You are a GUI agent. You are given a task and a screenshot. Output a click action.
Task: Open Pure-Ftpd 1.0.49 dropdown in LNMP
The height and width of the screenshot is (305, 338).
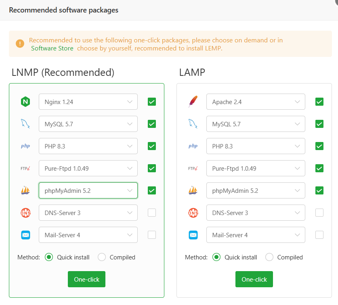[88, 168]
